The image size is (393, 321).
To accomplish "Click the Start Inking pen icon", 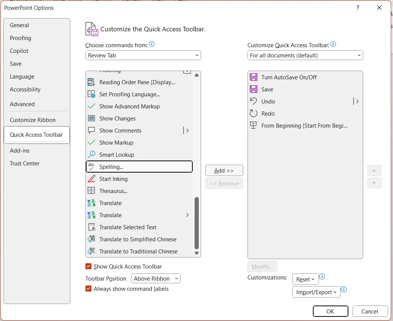I will pyautogui.click(x=91, y=179).
